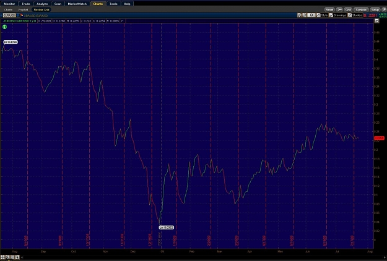Screen dimensions: 387x261
Task: Open the D timeframe selector
Action: (x=311, y=15)
